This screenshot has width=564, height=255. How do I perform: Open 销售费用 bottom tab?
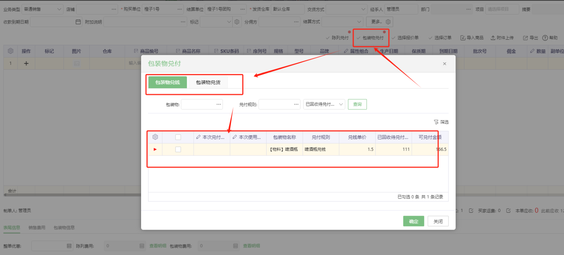pos(37,228)
